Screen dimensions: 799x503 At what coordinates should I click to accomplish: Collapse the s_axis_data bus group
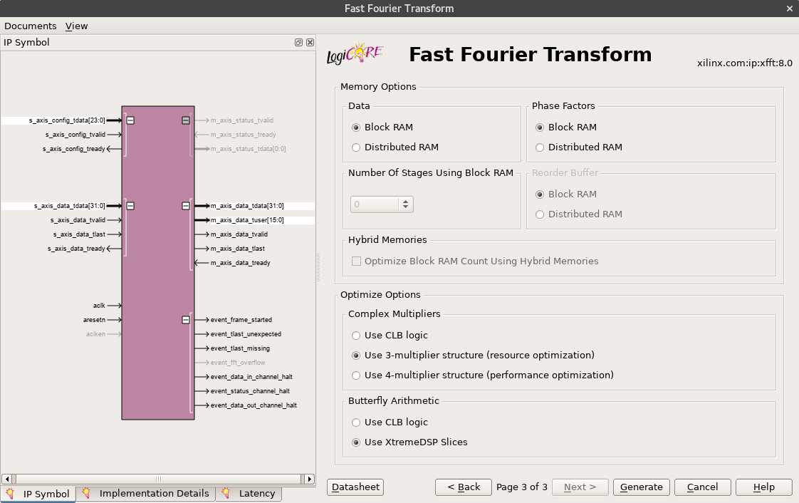[x=130, y=206]
